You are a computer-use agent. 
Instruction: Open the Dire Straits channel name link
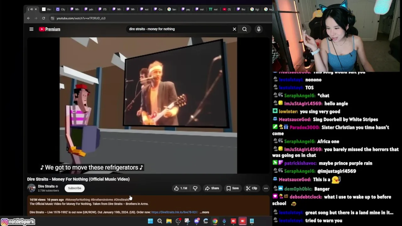pyautogui.click(x=46, y=186)
